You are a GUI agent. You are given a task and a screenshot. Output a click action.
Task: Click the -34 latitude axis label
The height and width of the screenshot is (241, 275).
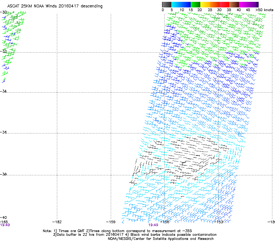click(x=3, y=91)
